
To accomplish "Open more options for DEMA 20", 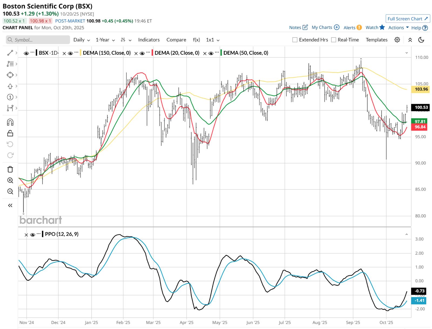I will tap(148, 52).
